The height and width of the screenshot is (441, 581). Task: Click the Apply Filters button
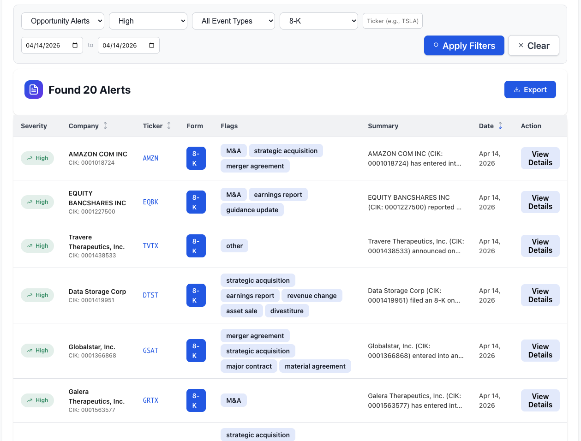464,46
